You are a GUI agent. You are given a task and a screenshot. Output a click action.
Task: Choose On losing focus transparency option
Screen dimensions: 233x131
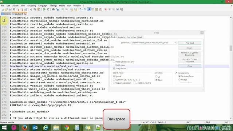click(x=179, y=76)
